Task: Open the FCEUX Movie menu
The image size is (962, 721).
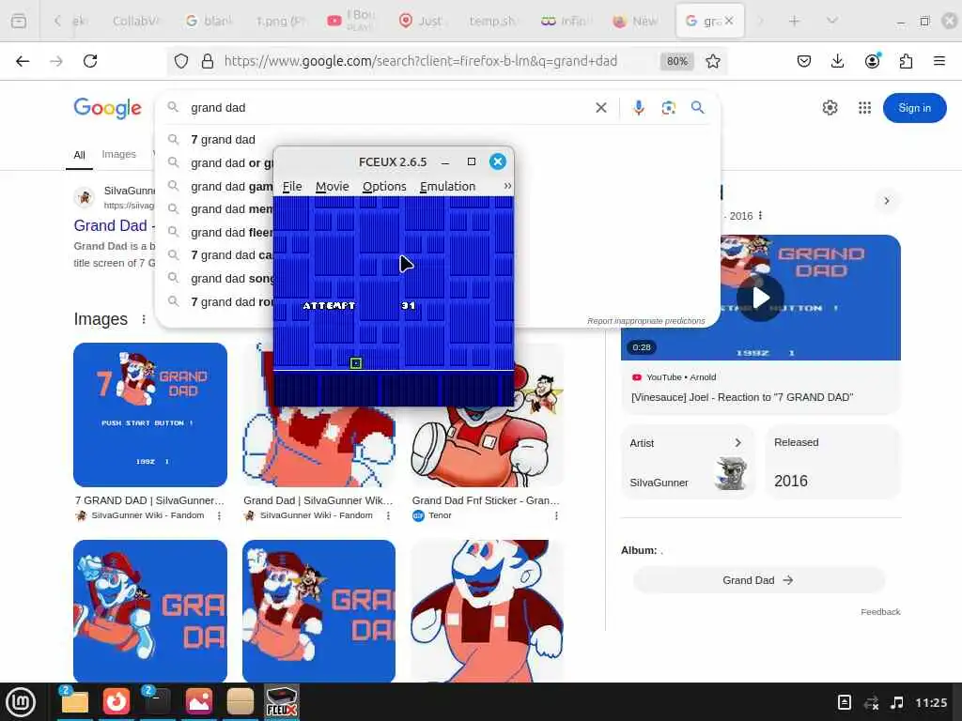Action: tap(332, 187)
